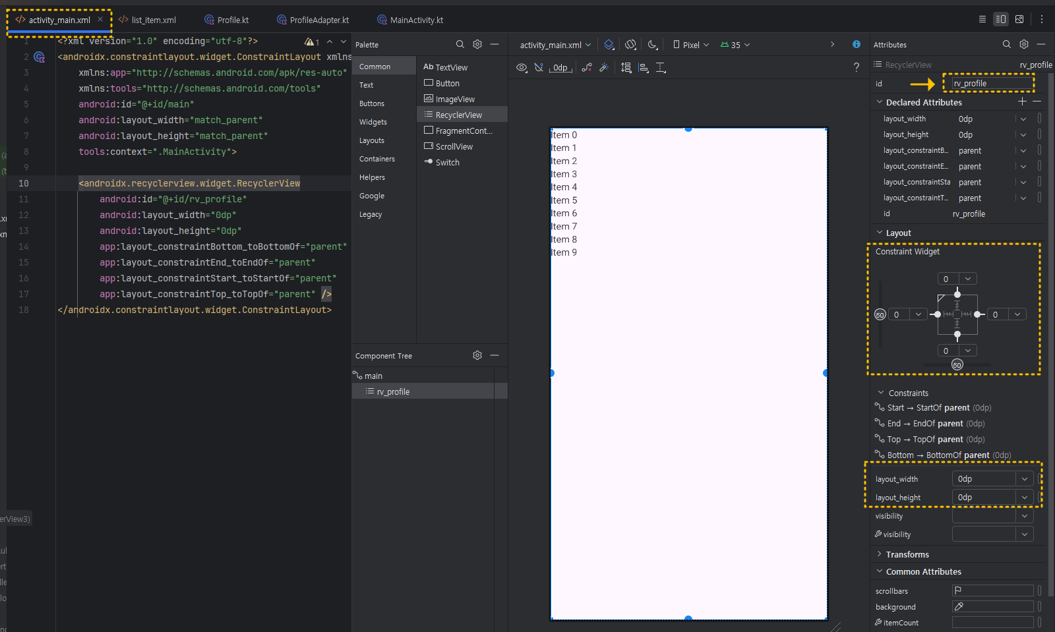Open the Pixel device dropdown
This screenshot has width=1055, height=632.
(691, 45)
